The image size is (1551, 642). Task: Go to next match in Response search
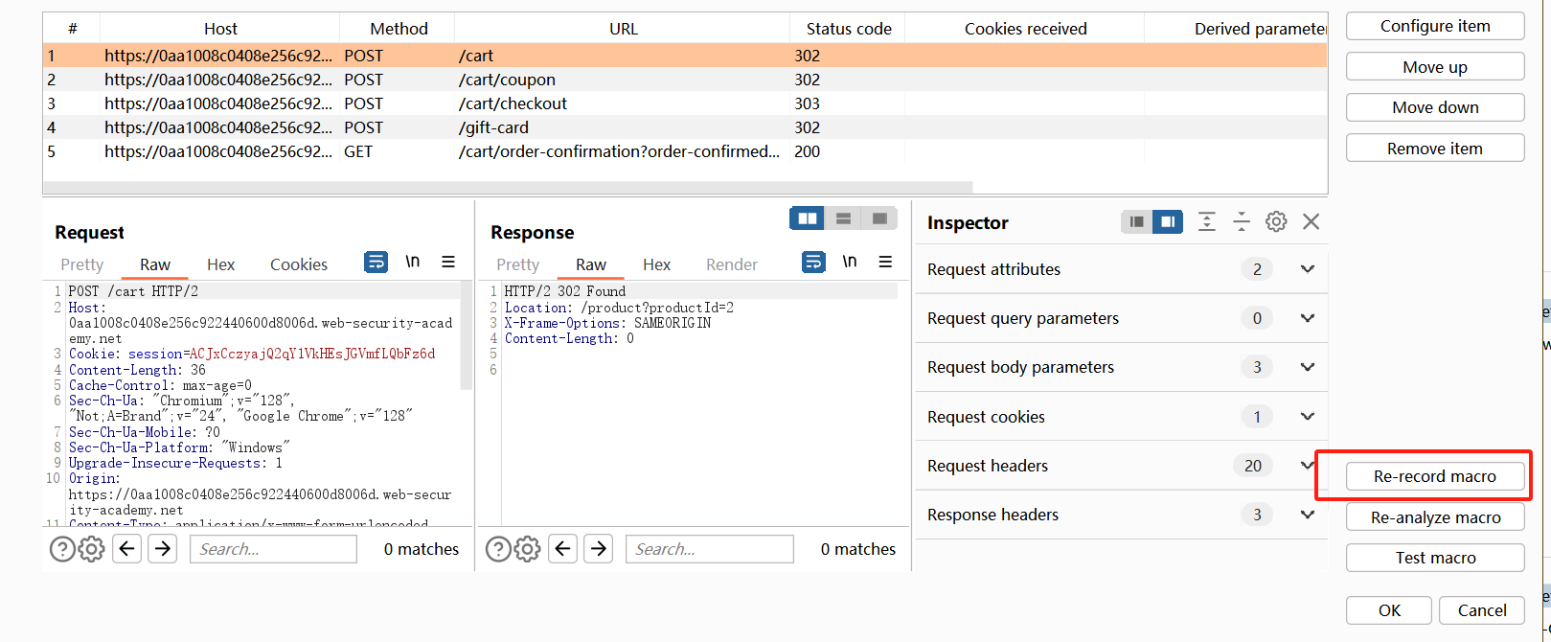pos(599,549)
